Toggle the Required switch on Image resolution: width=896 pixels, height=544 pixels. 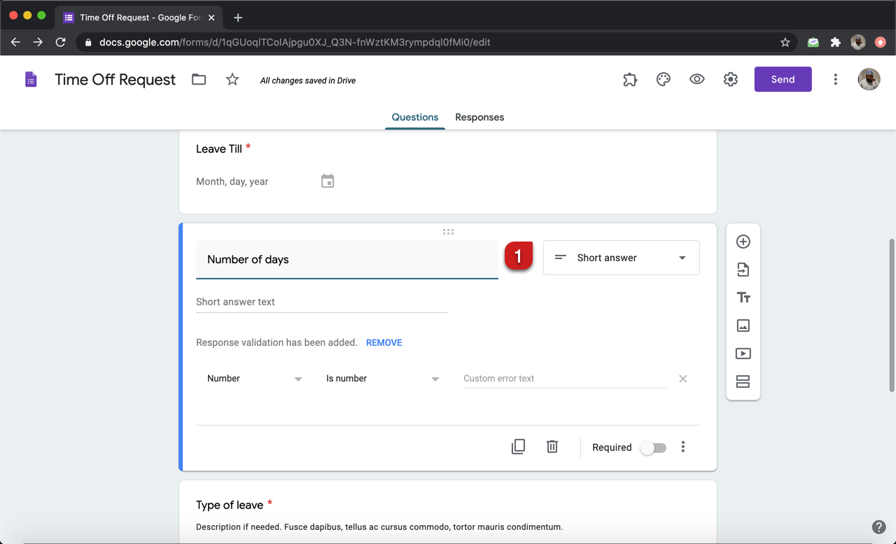coord(653,447)
